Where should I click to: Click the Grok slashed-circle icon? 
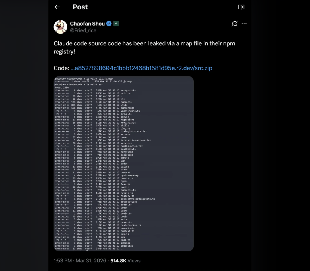tap(235, 24)
